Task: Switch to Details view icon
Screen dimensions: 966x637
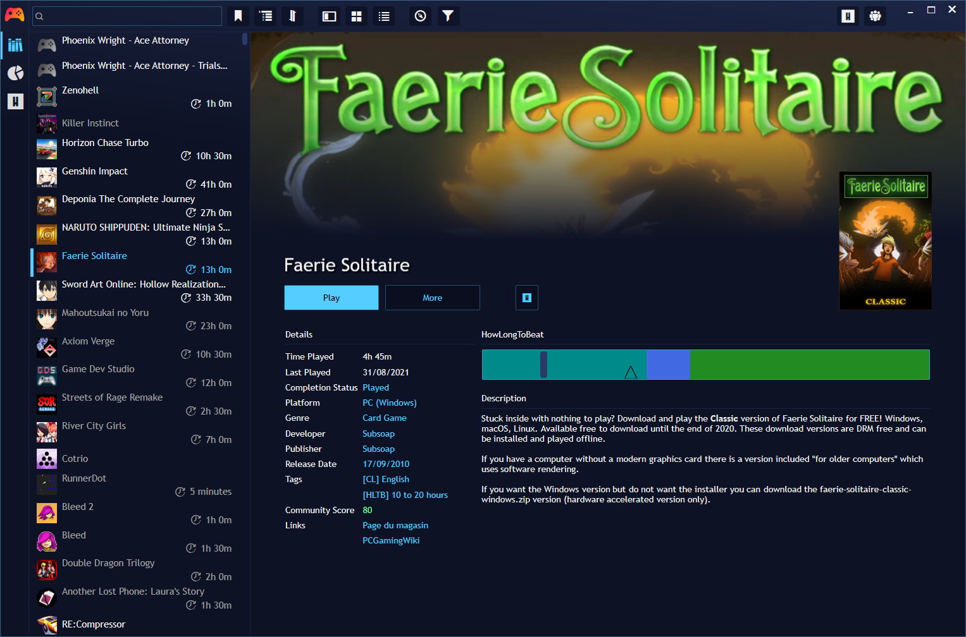Action: tap(329, 16)
